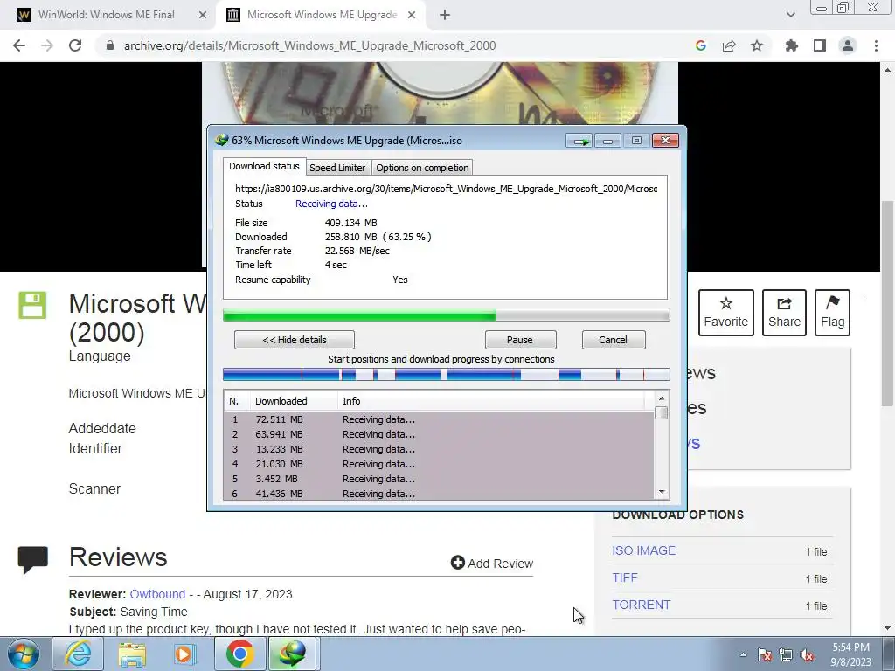895x671 pixels.
Task: Click the IDM globe icon in dialog title
Action: [221, 140]
